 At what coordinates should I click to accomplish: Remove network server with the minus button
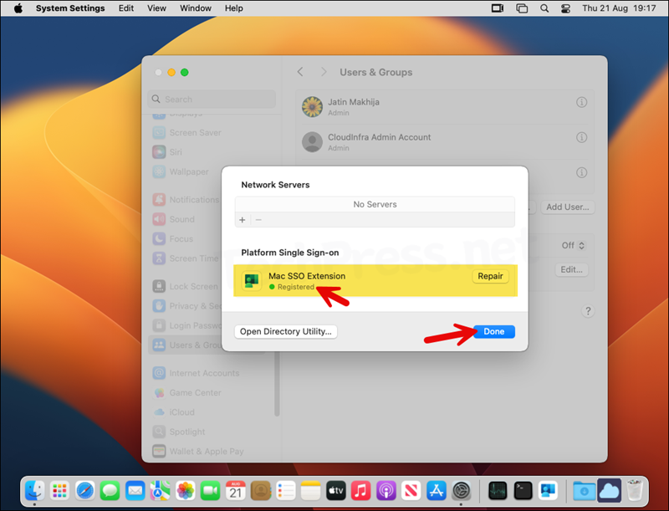pos(258,220)
